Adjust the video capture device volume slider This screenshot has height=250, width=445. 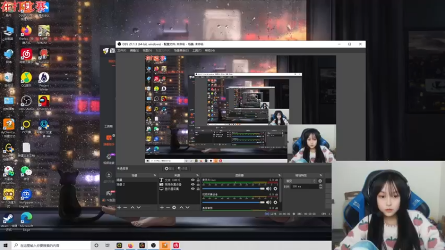pos(233,202)
